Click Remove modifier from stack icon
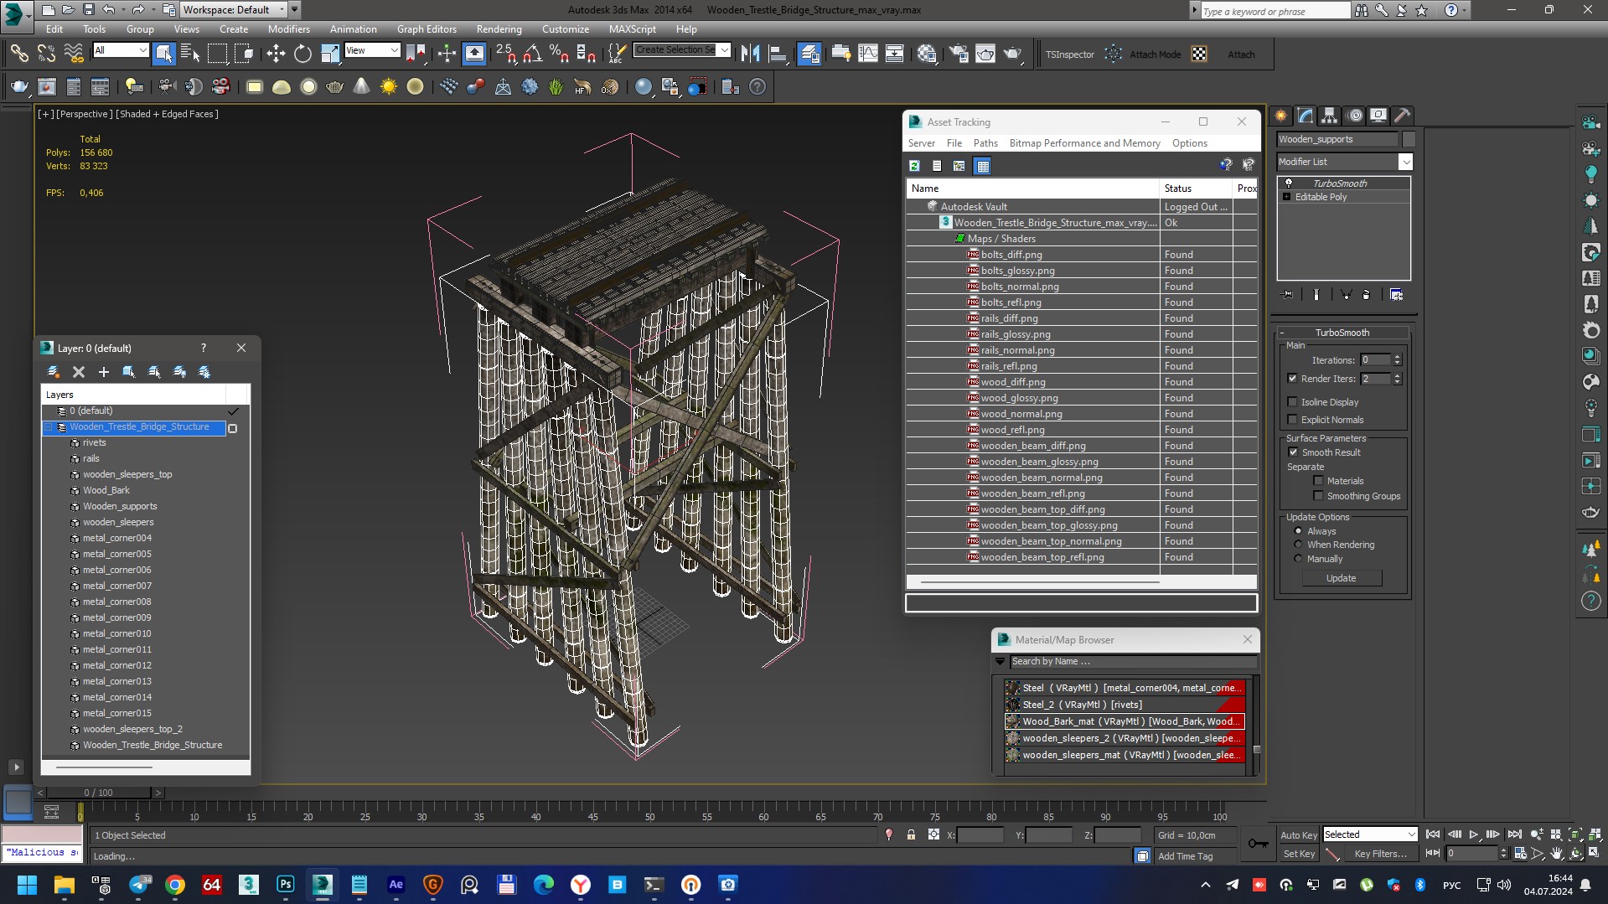Screen dimensions: 1608x904 tap(1367, 294)
